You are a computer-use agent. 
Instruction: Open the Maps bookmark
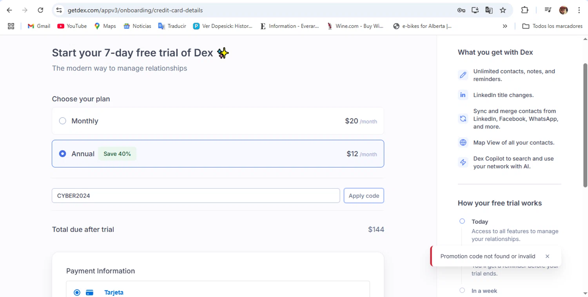(105, 26)
